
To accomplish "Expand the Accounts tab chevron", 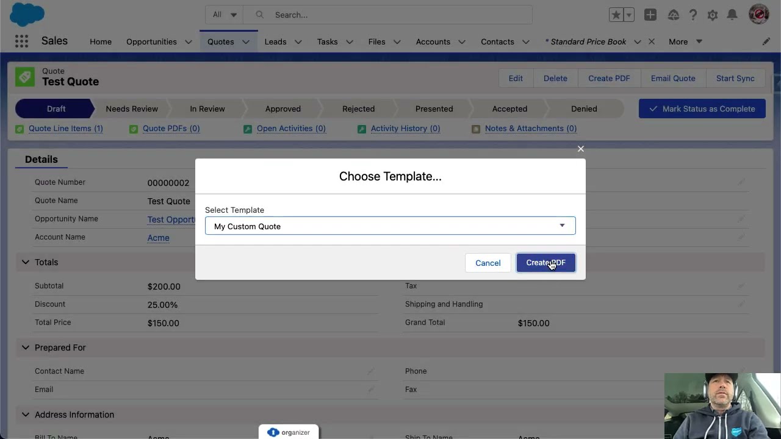I will [462, 41].
